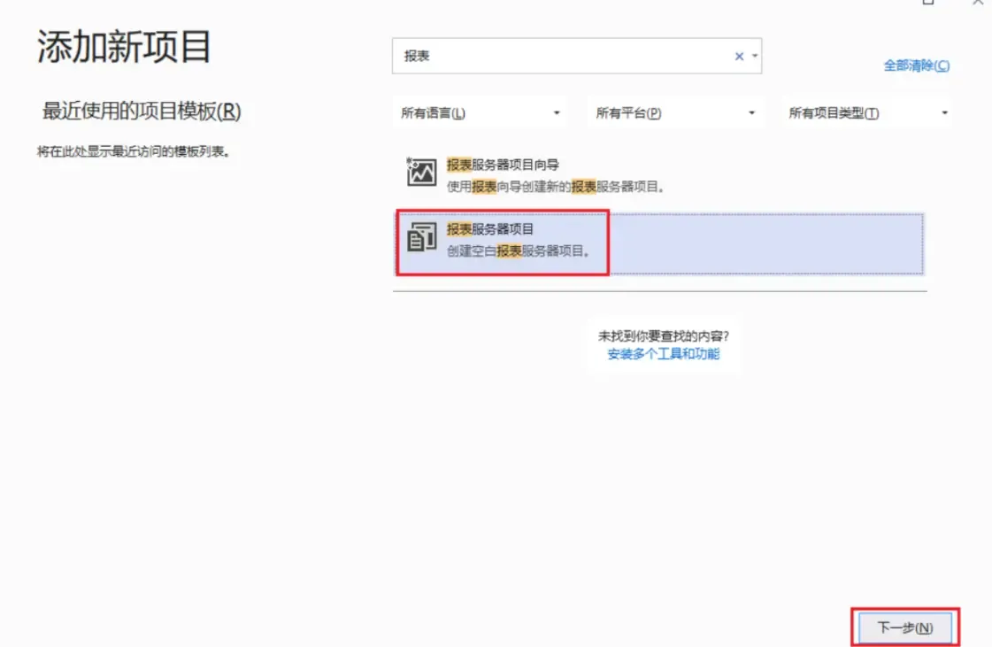Viewport: 992px width, 647px height.
Task: Click the X to clear the search text
Action: (740, 55)
